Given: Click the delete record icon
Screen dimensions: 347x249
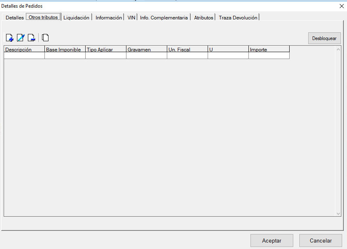Looking at the screenshot, I should point(32,38).
